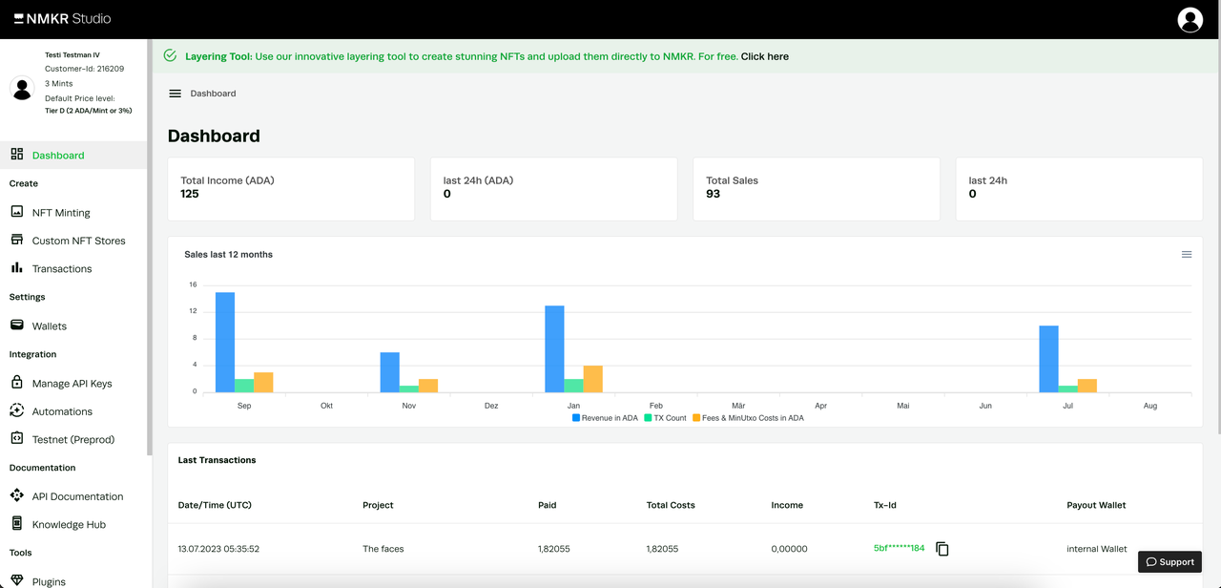Viewport: 1221px width, 588px height.
Task: Click the Dashboard grid icon in sidebar
Action: [16, 155]
